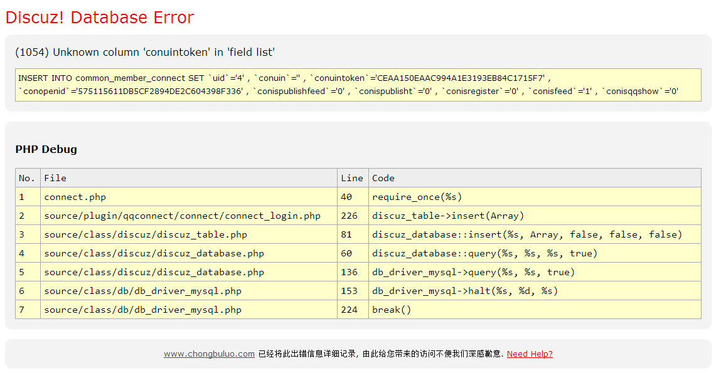Viewport: 721px width, 388px height.
Task: Click the discuz_table.php file path cell
Action: (188, 234)
